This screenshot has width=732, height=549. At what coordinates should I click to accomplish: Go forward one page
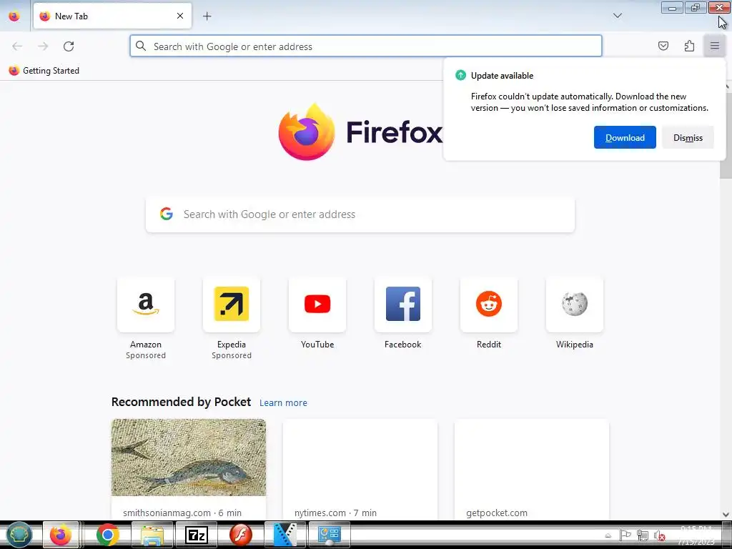tap(43, 46)
